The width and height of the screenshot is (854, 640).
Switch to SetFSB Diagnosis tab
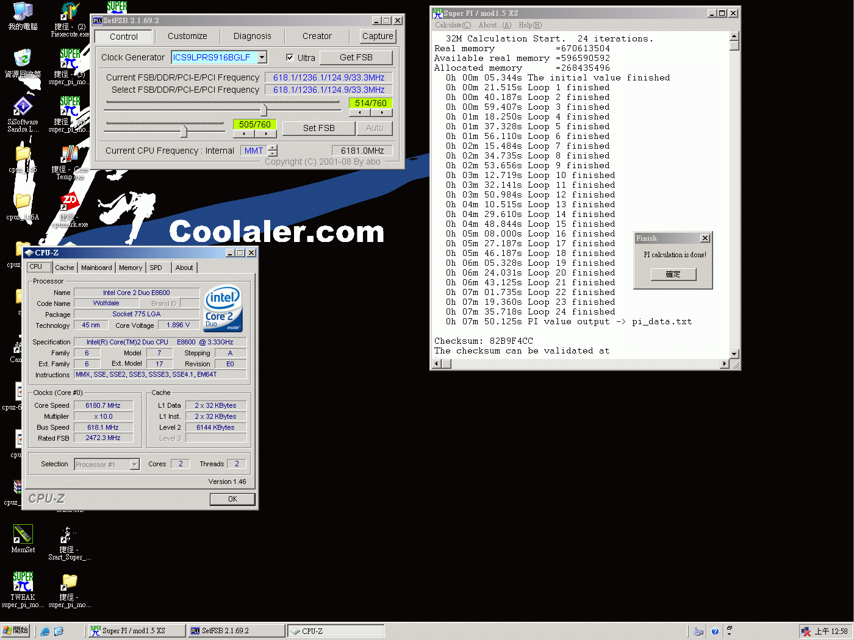tap(253, 37)
